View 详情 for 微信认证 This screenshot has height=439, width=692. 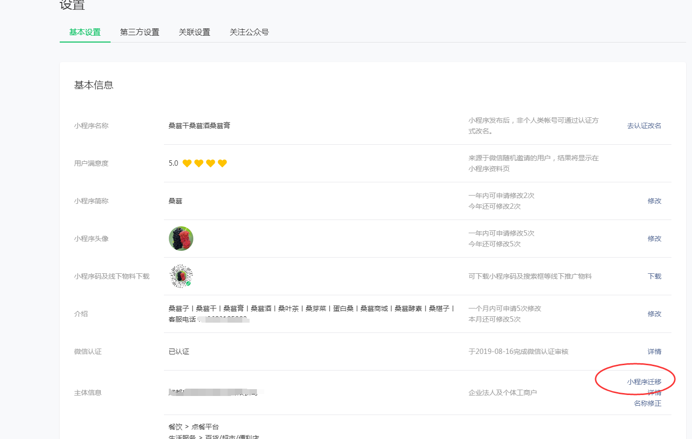coord(654,351)
